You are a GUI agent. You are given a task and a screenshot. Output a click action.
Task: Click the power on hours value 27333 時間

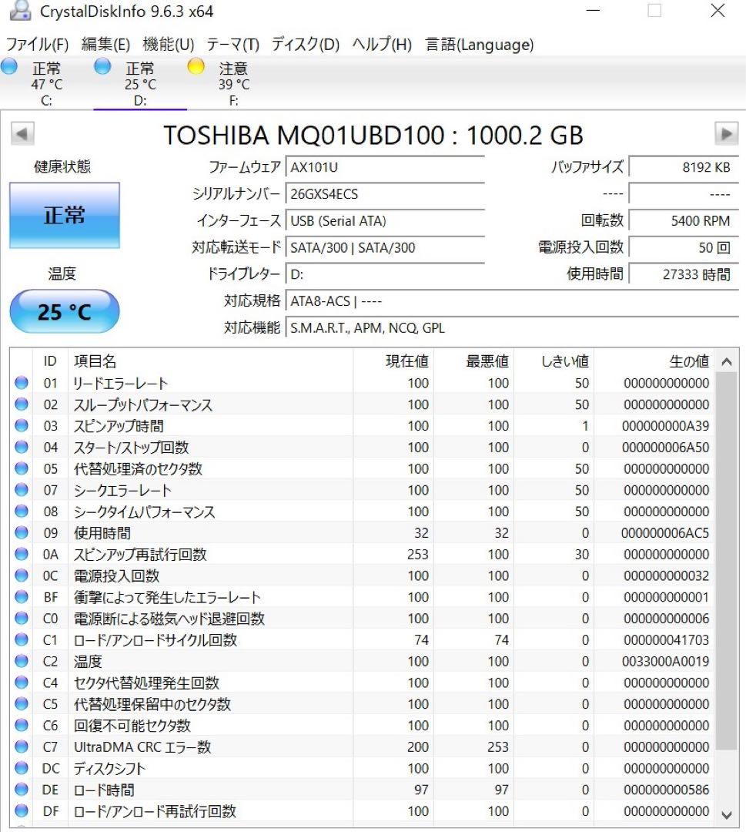tap(684, 274)
